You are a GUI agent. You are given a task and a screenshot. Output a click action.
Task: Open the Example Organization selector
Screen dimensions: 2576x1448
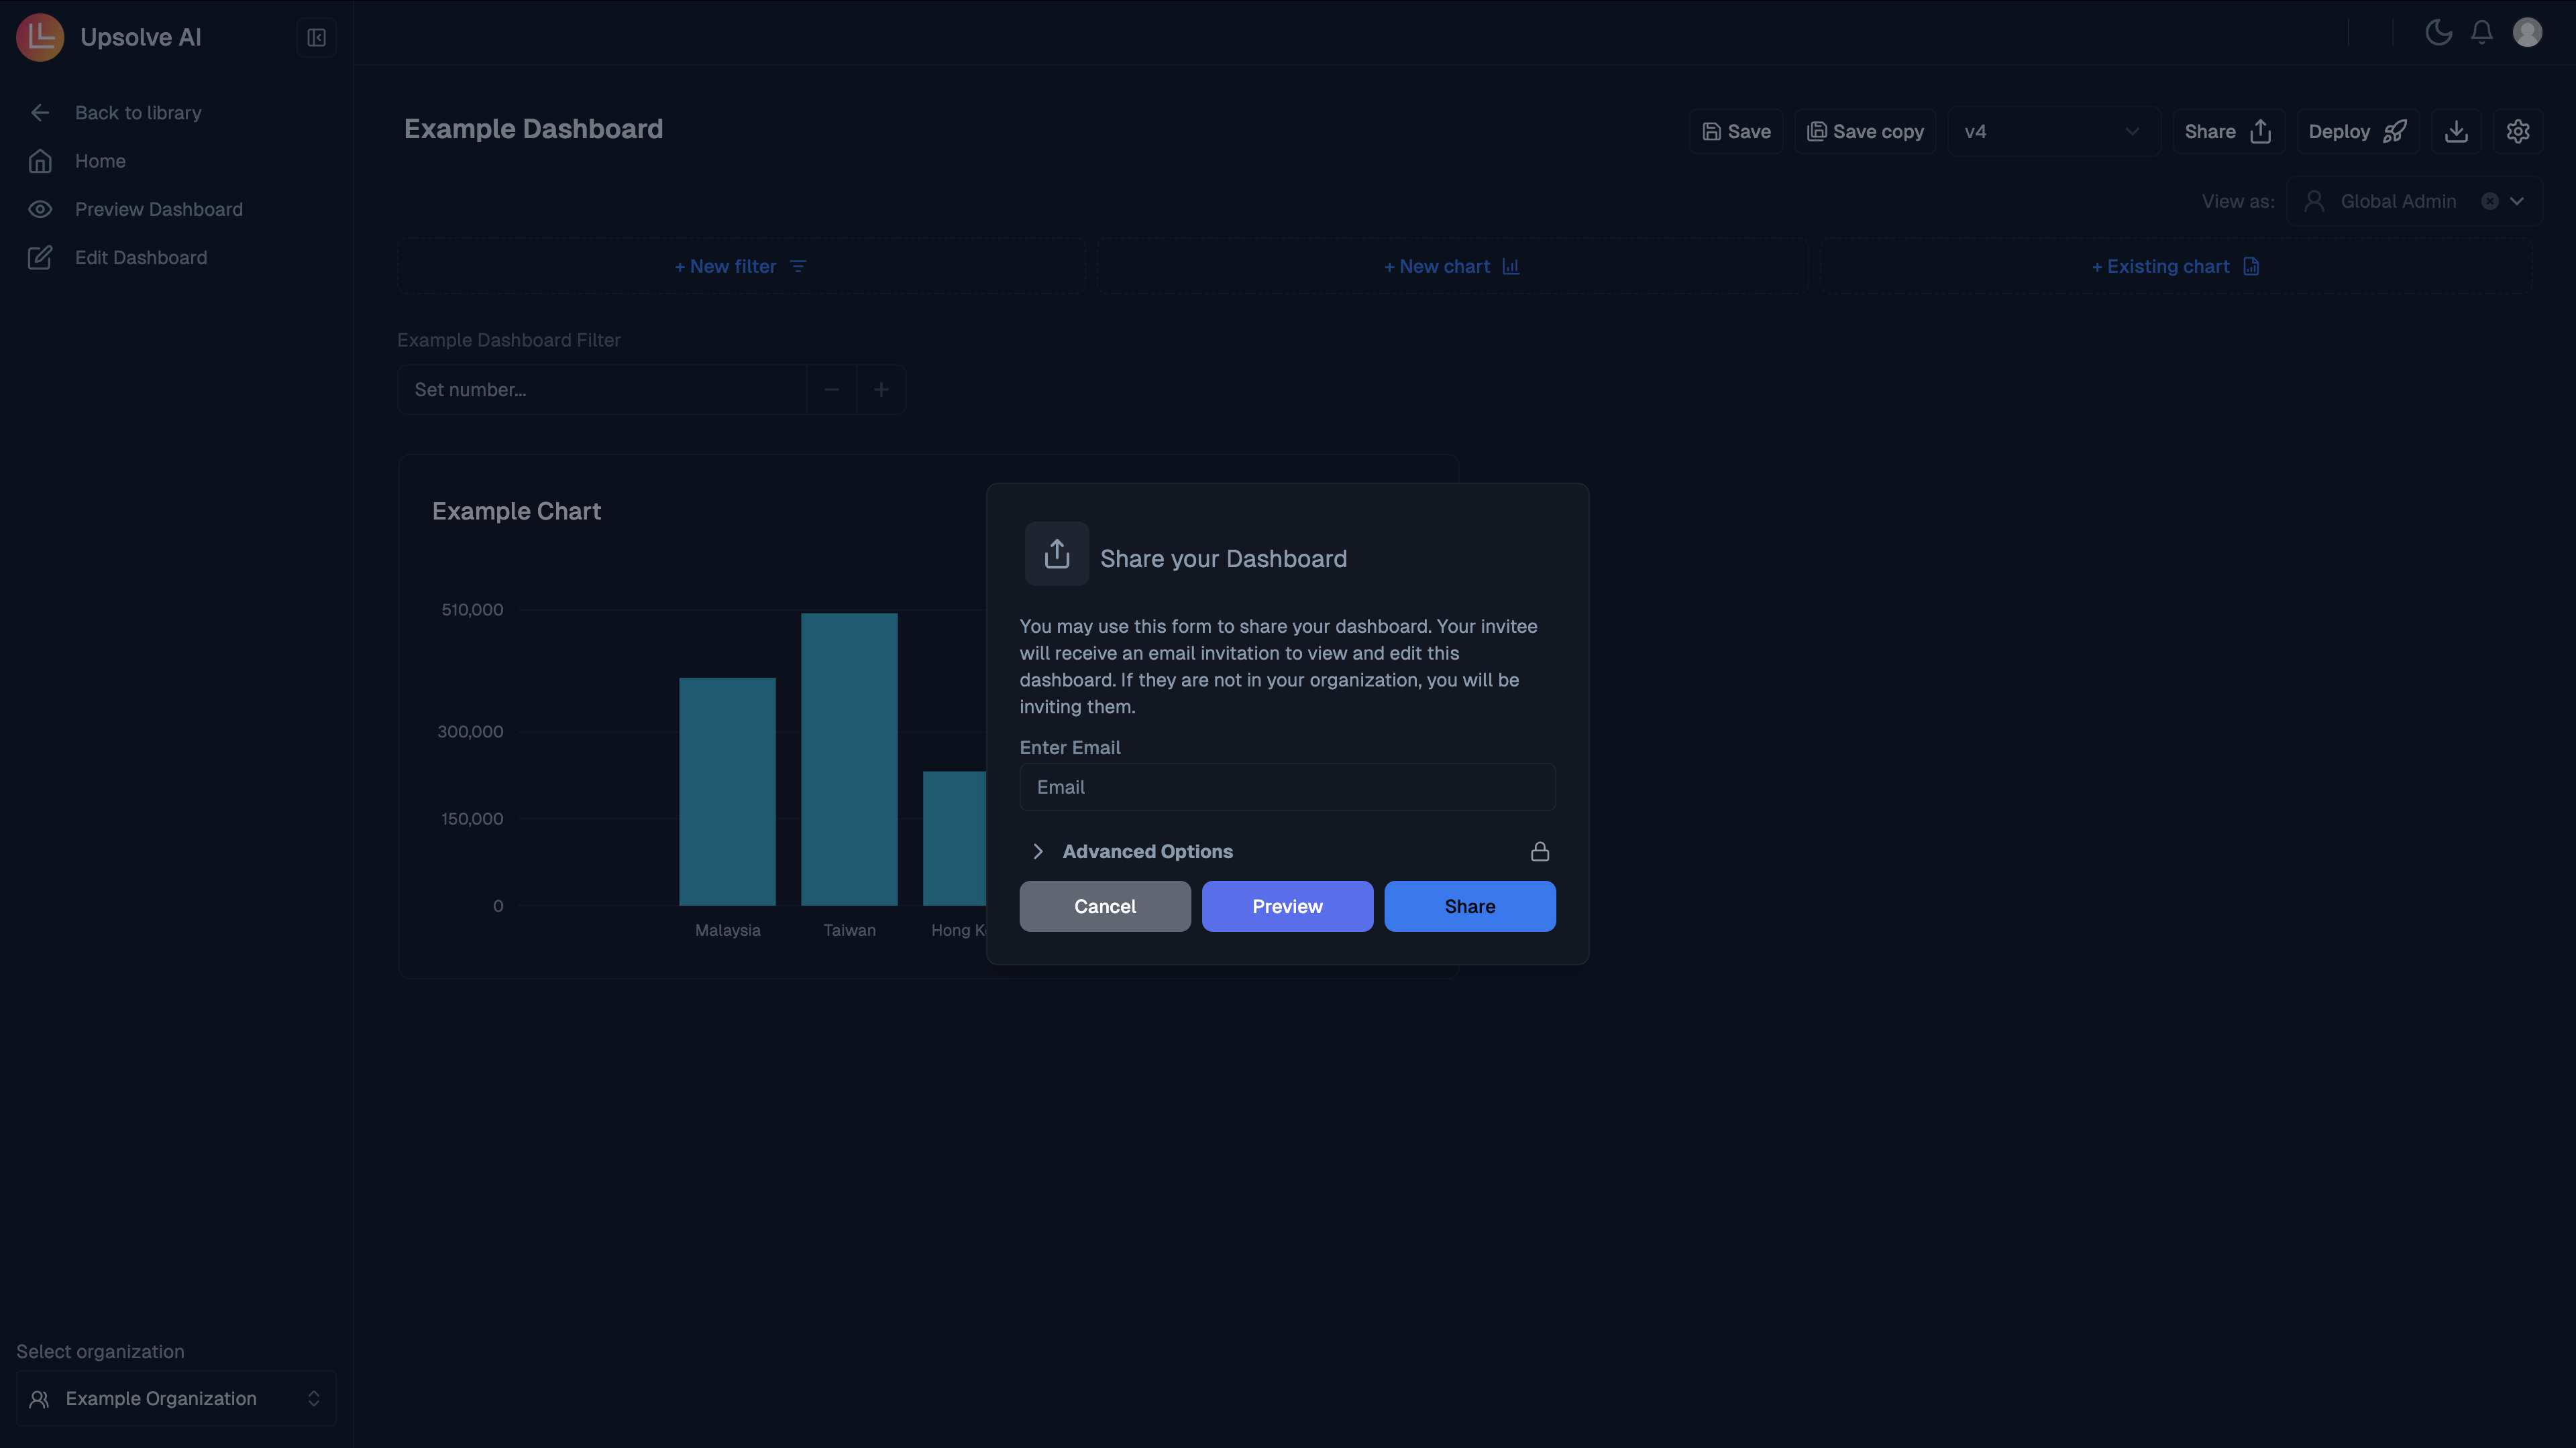point(175,1398)
